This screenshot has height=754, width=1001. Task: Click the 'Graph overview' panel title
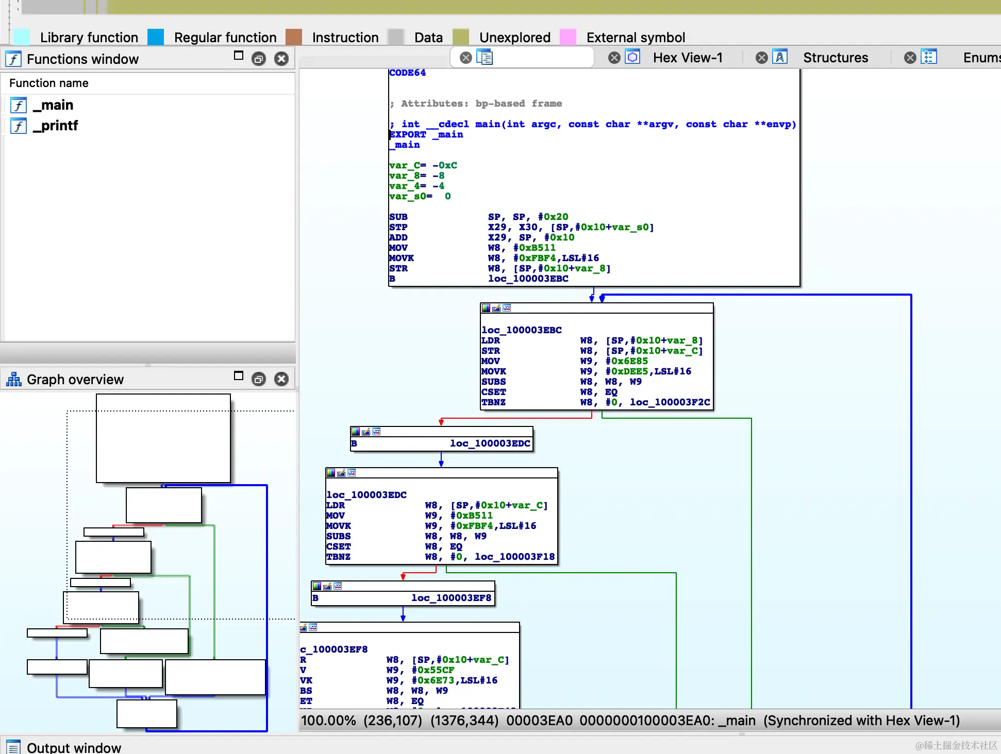[x=75, y=380]
